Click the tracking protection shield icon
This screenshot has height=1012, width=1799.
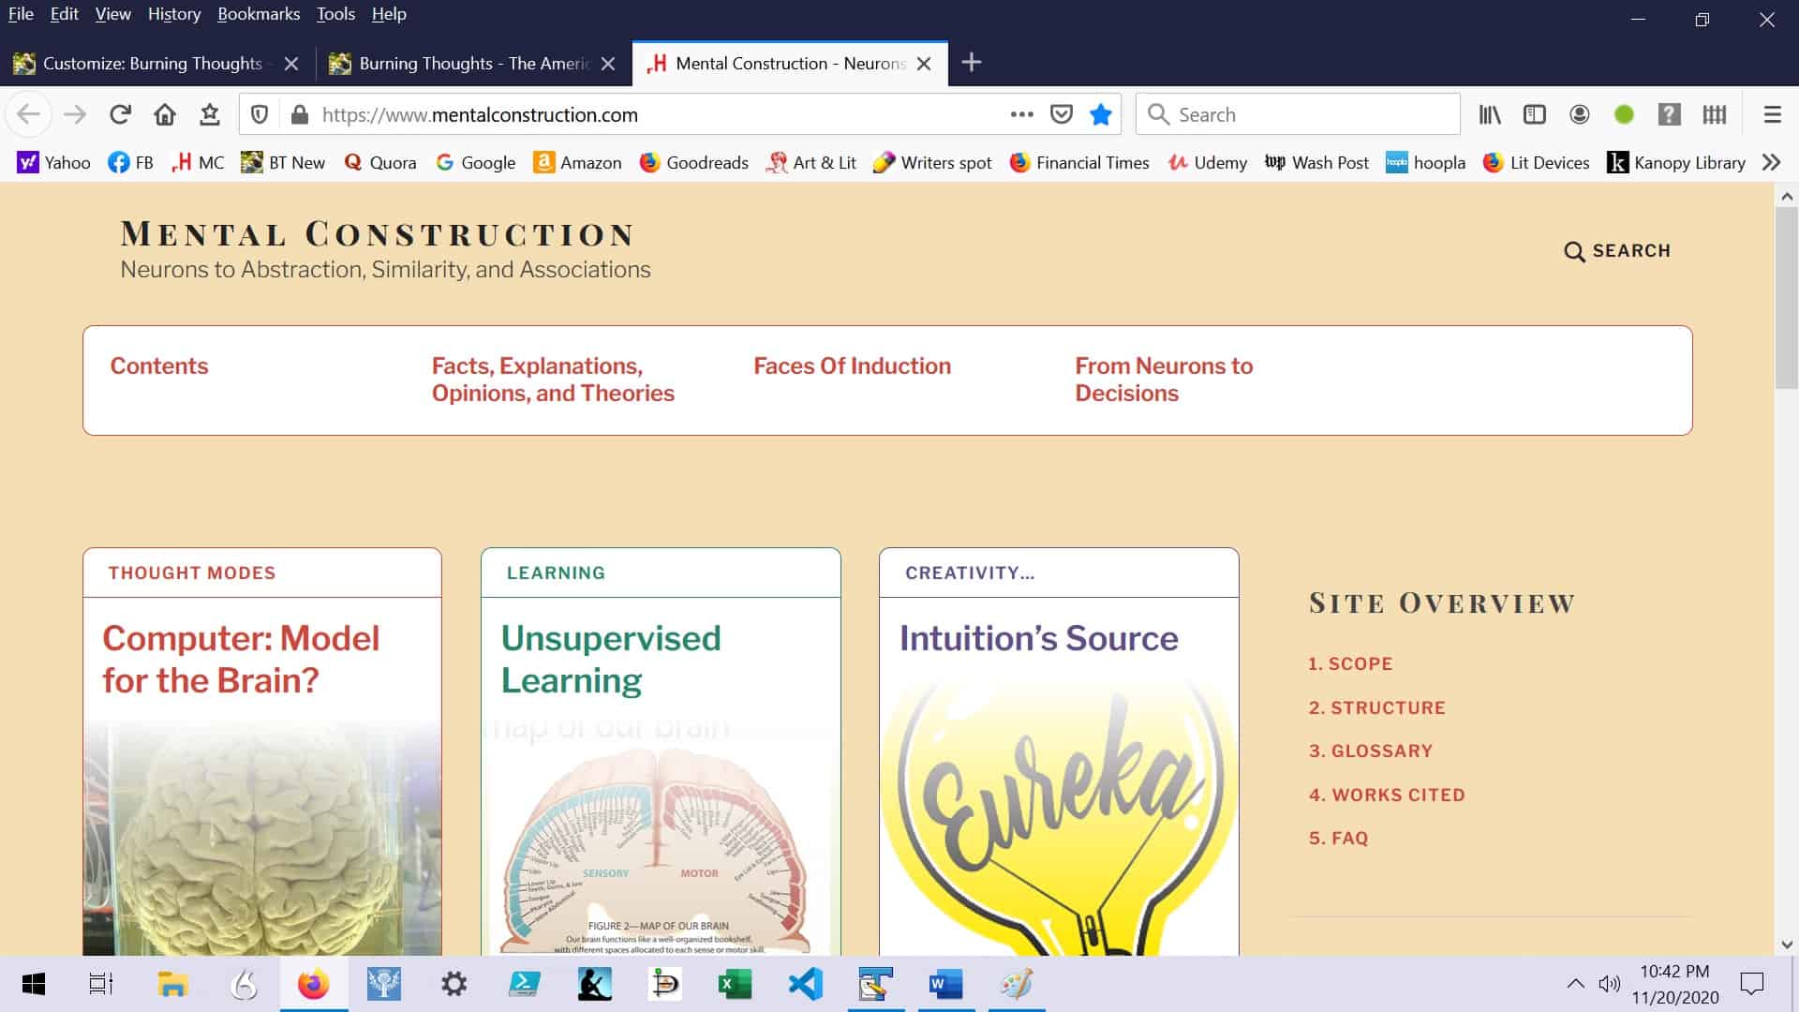260,114
